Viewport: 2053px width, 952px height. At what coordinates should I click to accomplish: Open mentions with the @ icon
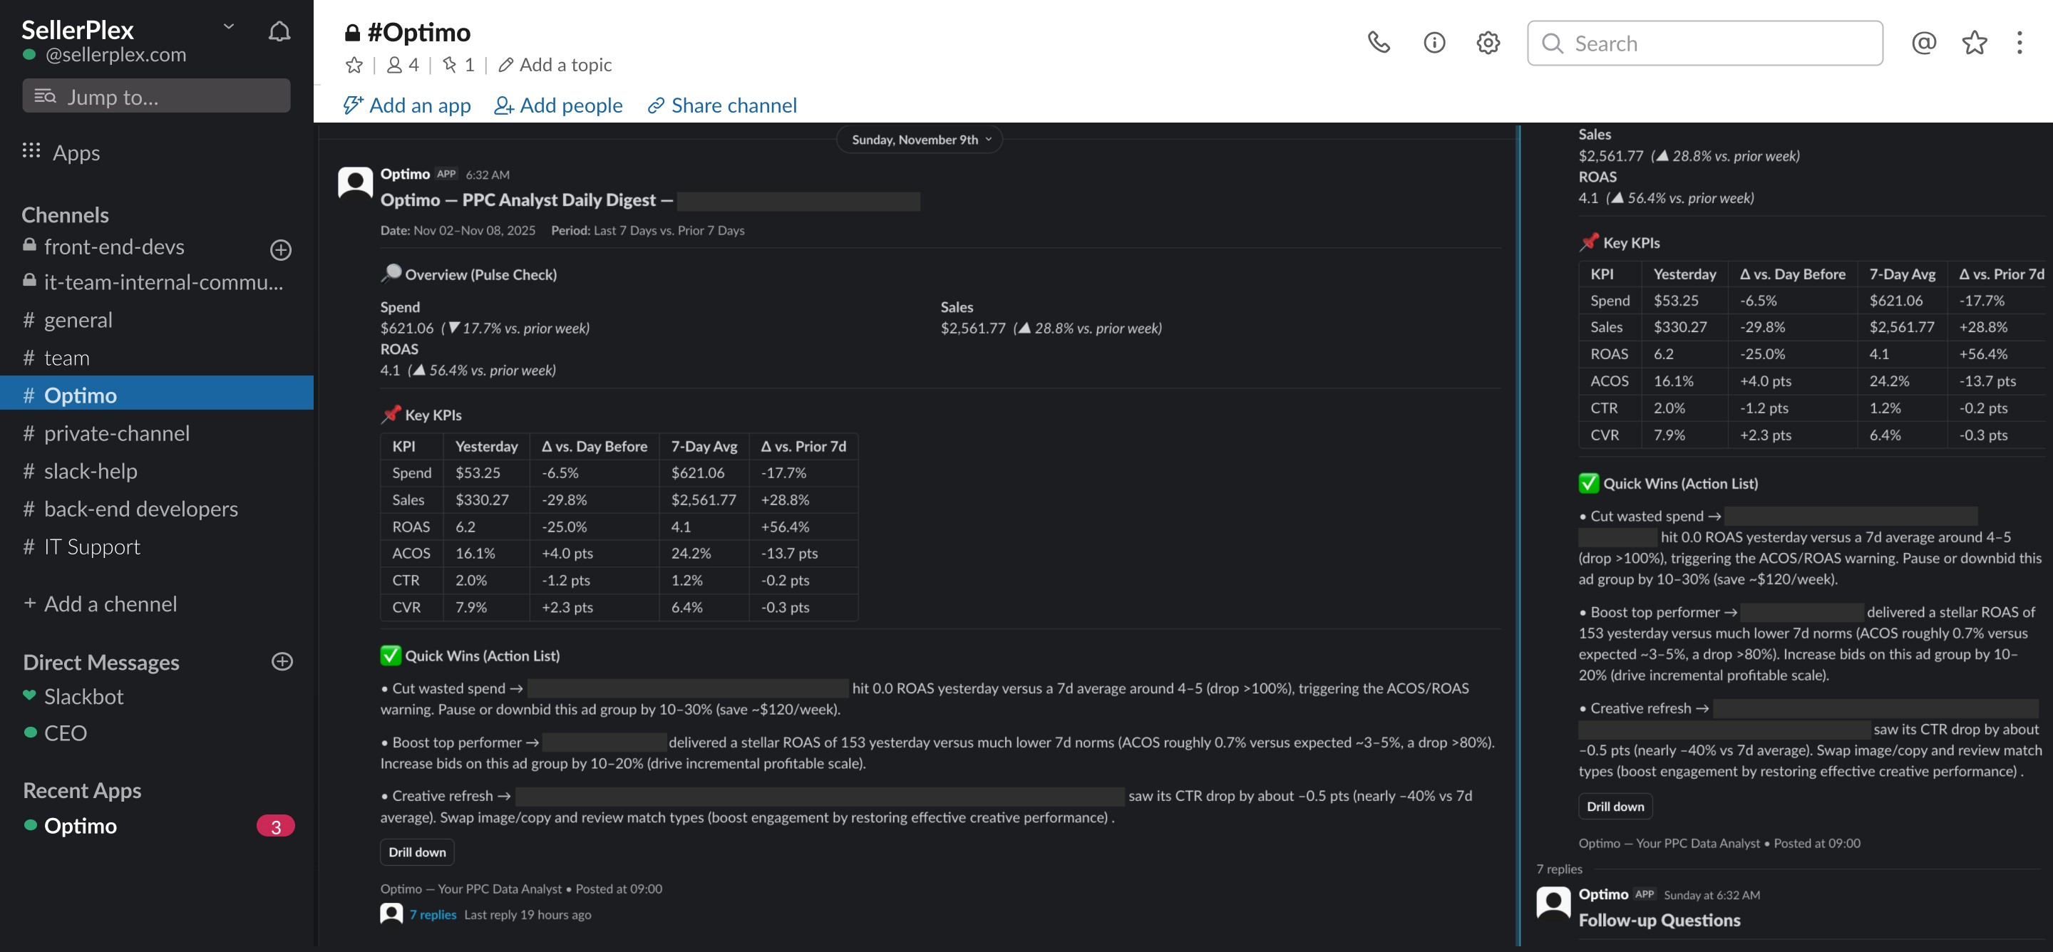click(x=1923, y=42)
